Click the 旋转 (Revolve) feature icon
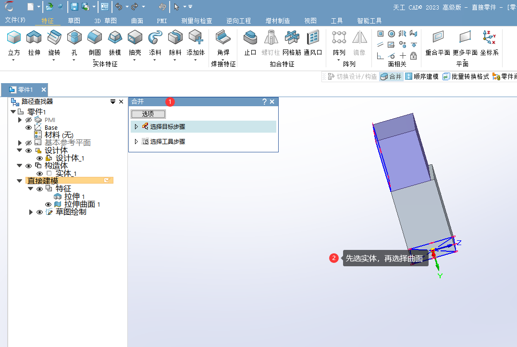Screen dimensions: 517x347 click(54, 37)
